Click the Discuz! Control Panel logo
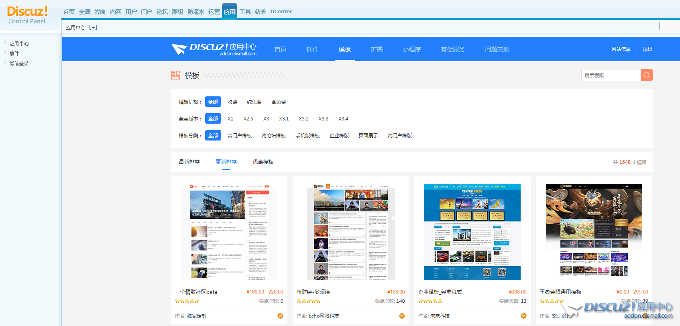This screenshot has width=680, height=326. click(x=27, y=15)
